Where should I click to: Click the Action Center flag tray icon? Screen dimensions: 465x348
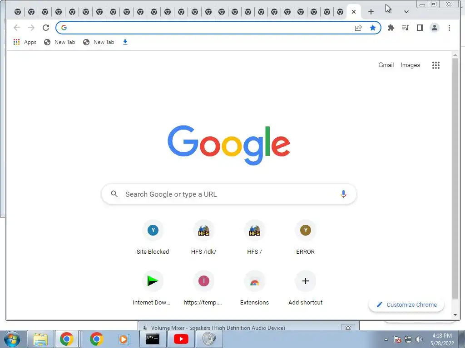[397, 339]
